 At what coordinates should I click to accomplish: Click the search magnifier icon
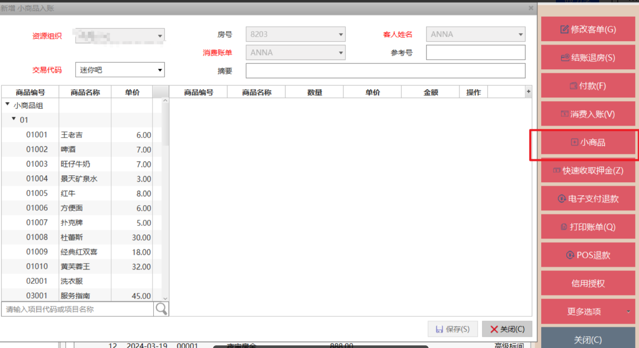click(x=161, y=309)
